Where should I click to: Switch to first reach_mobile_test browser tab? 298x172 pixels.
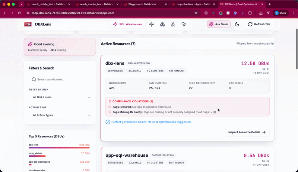pyautogui.click(x=48, y=4)
